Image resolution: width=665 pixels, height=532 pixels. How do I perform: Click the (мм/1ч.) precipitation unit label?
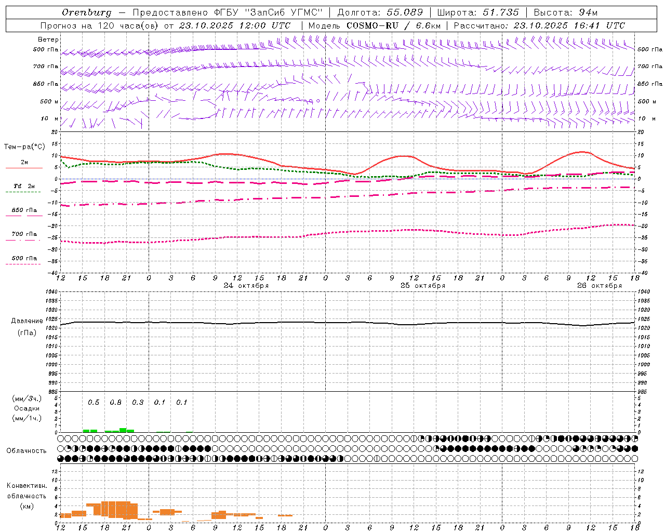27,418
